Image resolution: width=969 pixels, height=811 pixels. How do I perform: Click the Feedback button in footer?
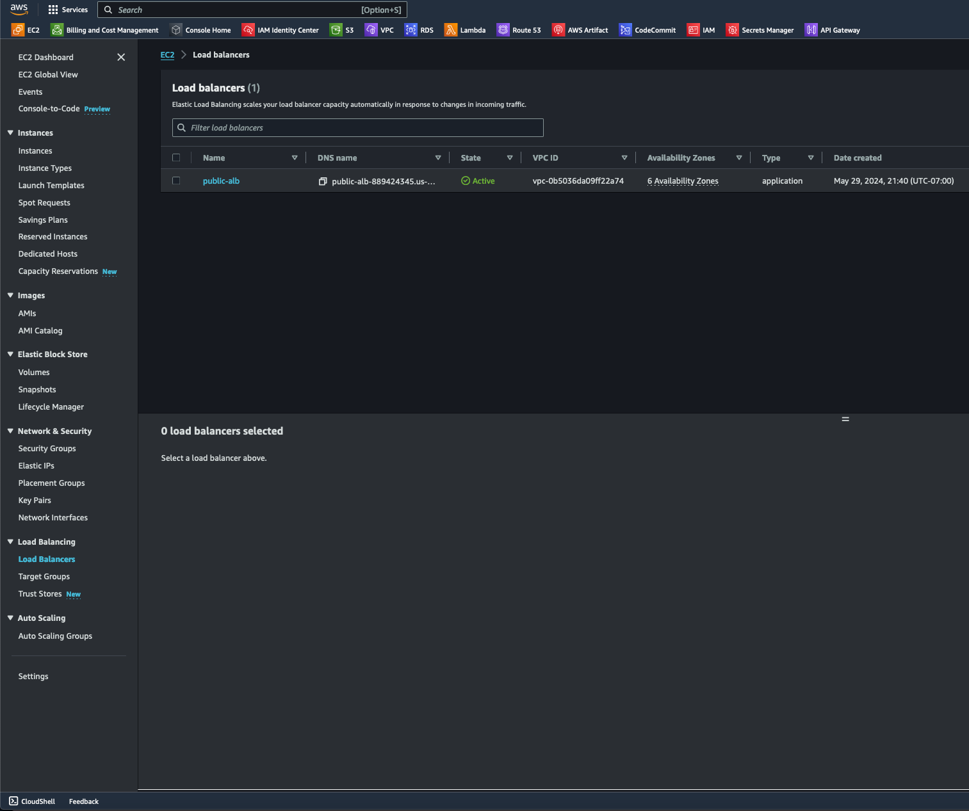(84, 801)
